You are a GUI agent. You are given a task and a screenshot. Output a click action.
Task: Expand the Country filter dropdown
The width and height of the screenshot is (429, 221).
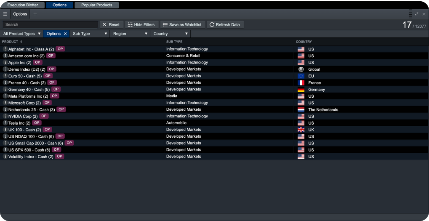(171, 34)
